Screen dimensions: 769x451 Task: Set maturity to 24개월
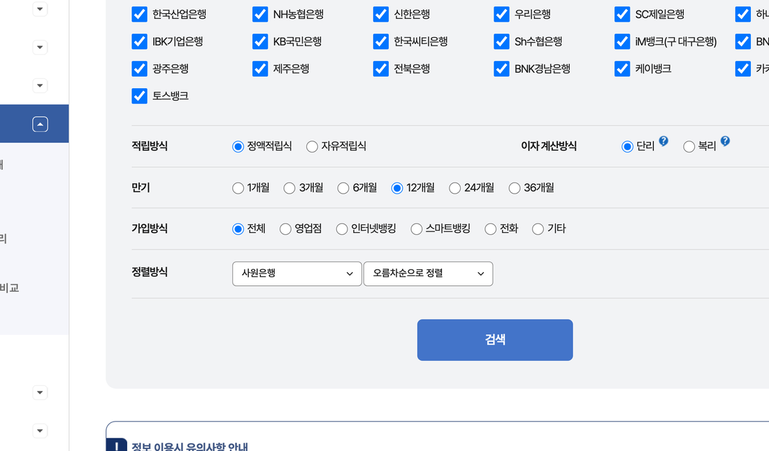click(x=455, y=189)
